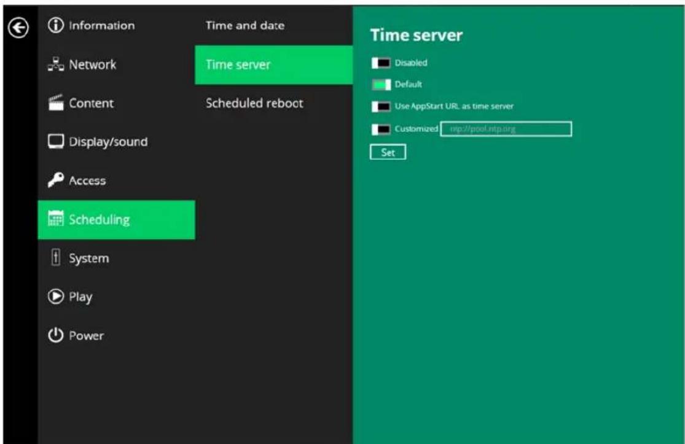The image size is (685, 444).
Task: Click the Scheduling calendar icon
Action: [x=55, y=218]
